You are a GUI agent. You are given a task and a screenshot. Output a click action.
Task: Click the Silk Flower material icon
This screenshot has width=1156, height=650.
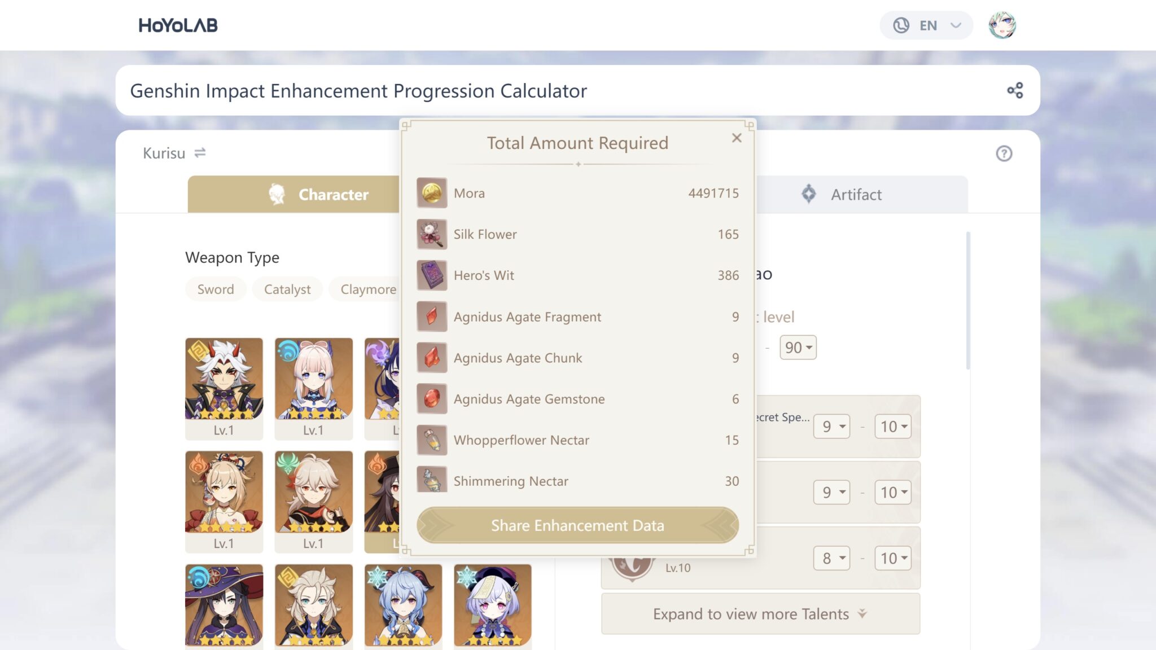(431, 234)
